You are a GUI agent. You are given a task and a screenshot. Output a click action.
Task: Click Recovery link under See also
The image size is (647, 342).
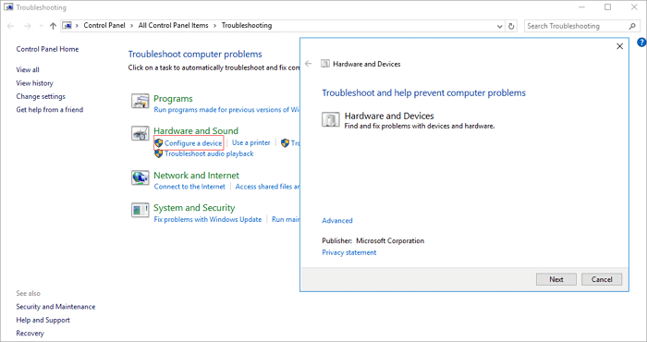tap(30, 333)
